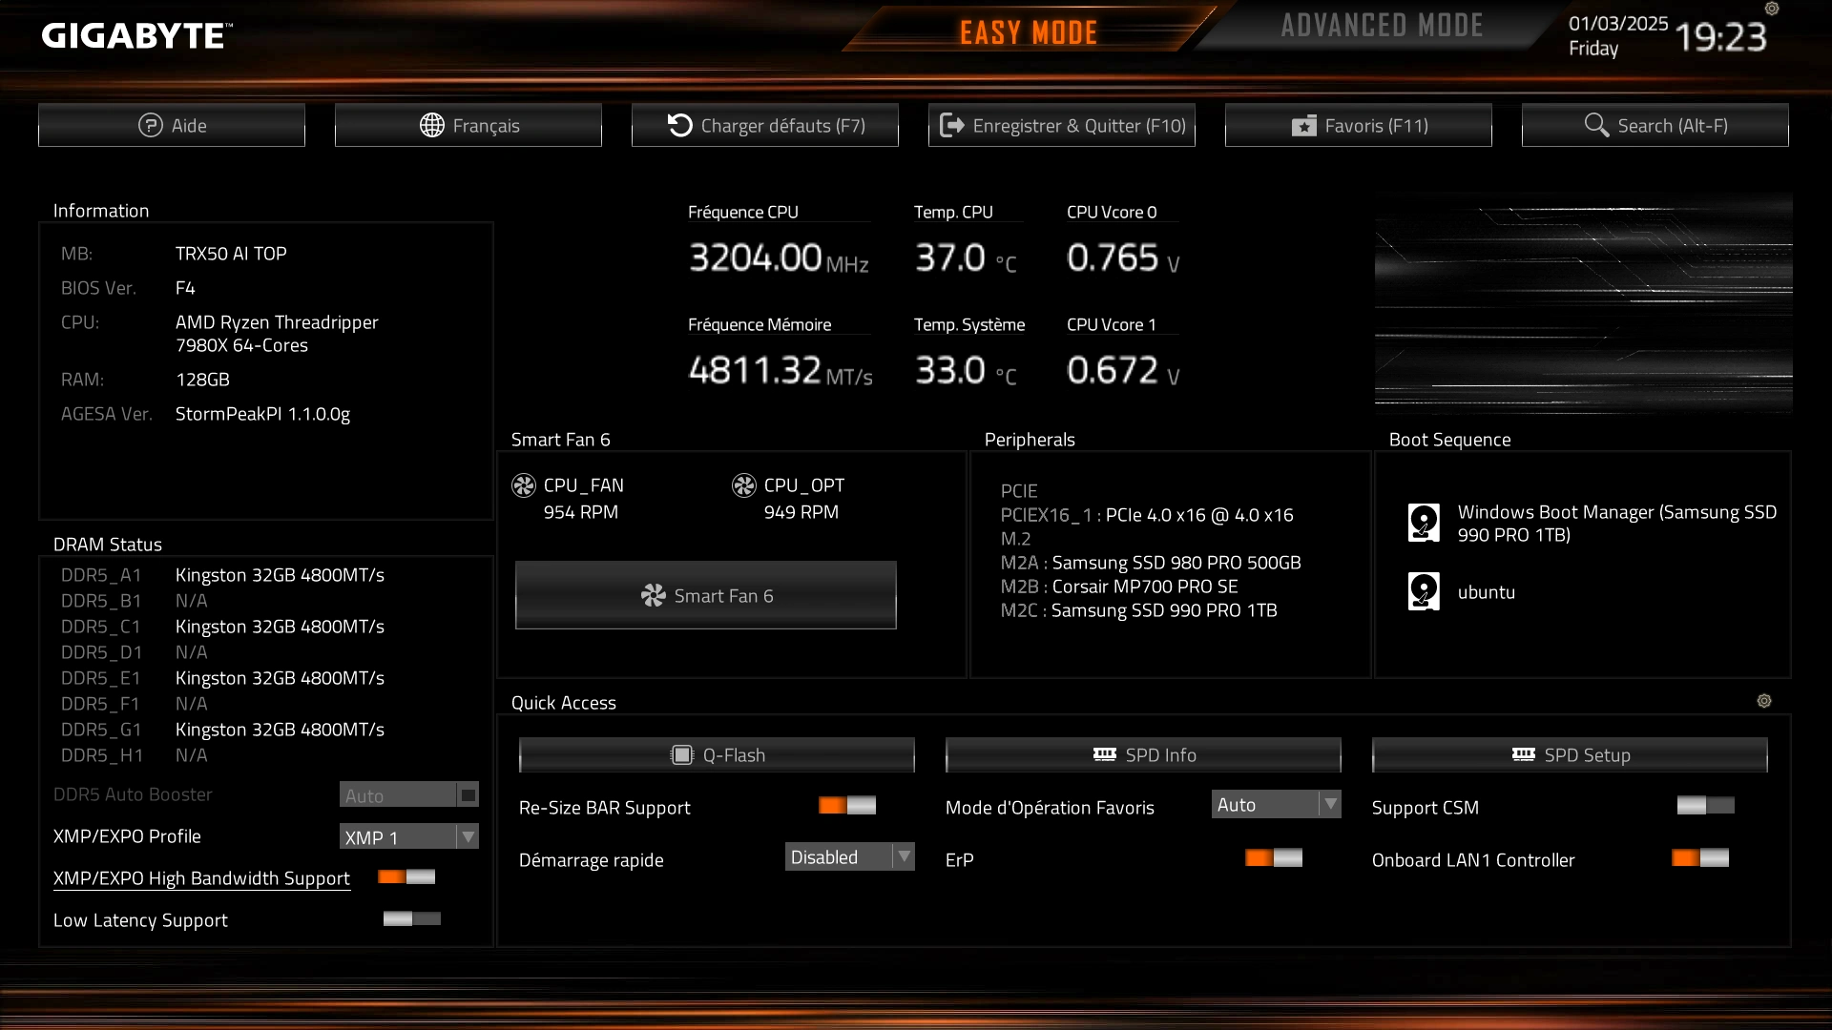Click the 33.0 °C system temperature value

(966, 370)
